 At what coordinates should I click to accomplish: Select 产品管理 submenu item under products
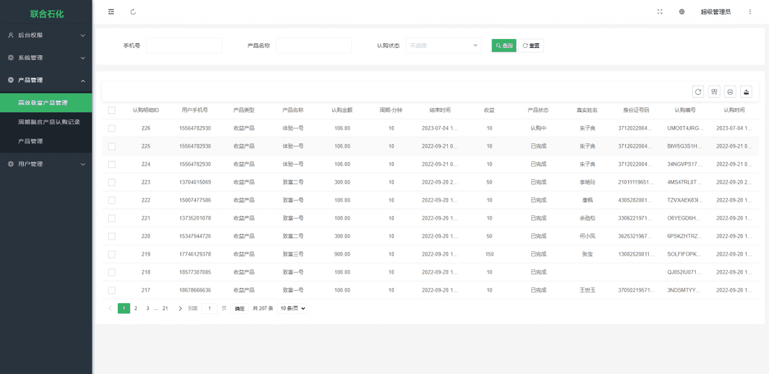point(31,141)
